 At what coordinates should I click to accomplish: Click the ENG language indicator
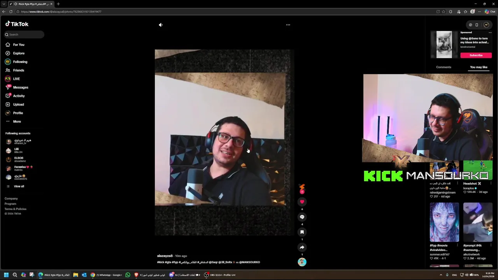coord(454,275)
